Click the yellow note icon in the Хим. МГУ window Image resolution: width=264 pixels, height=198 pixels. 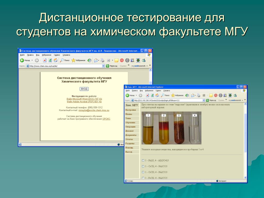[x=211, y=95]
